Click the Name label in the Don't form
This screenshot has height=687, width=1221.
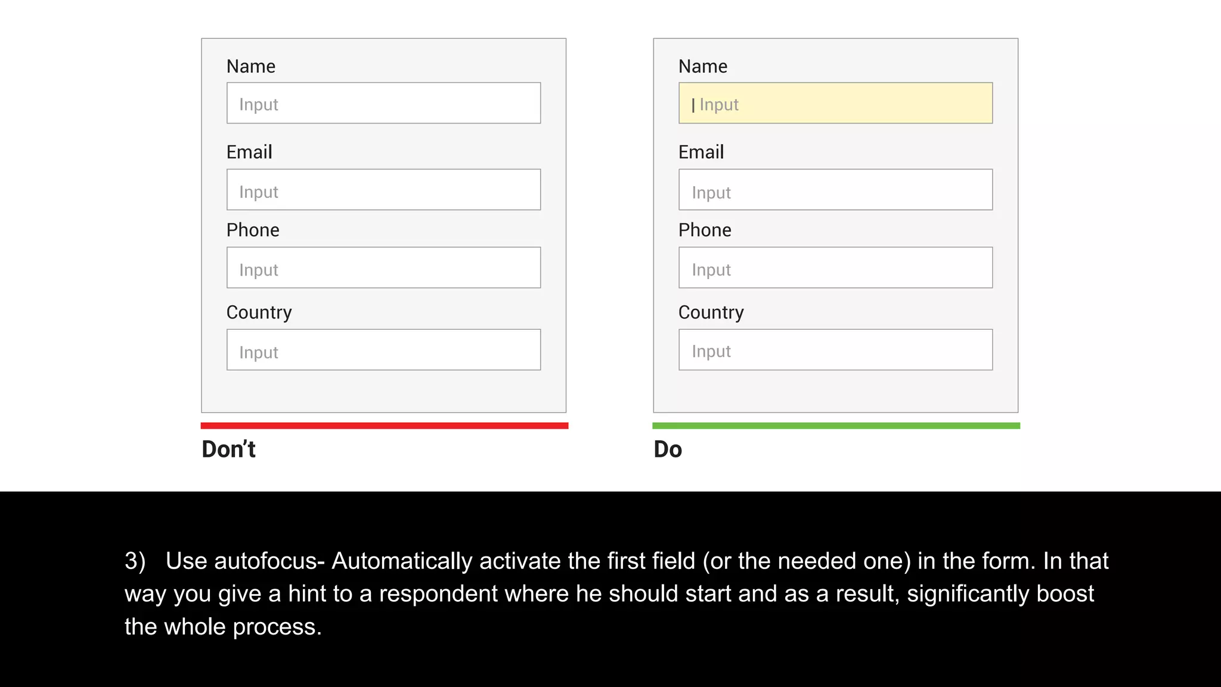[251, 66]
